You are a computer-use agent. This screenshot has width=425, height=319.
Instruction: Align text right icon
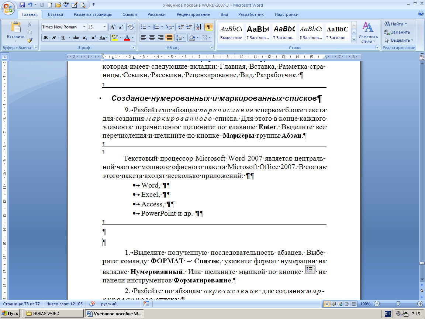161,38
